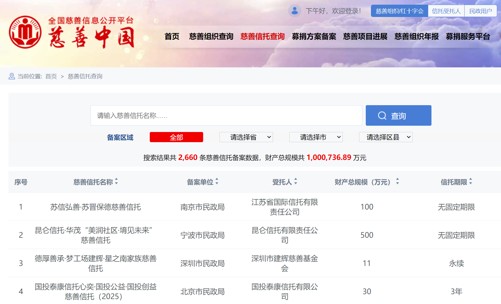Click the 慈善中国 red emblem logo

pyautogui.click(x=25, y=32)
